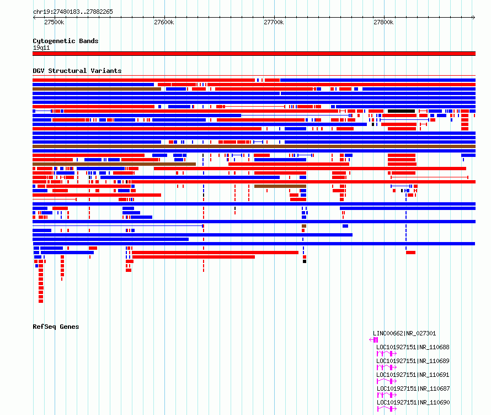Click the 27600k ruler label

click(164, 22)
